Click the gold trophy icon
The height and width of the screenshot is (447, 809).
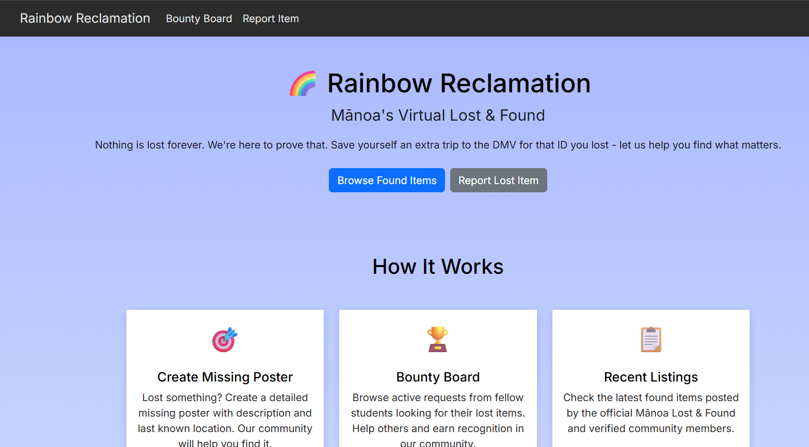click(437, 339)
